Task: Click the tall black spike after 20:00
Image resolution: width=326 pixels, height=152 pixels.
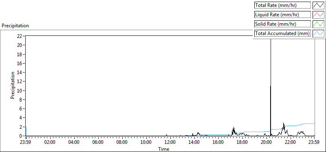Action: [271, 87]
